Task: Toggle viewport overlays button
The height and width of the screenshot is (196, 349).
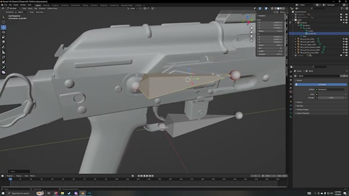Action: pos(266,8)
